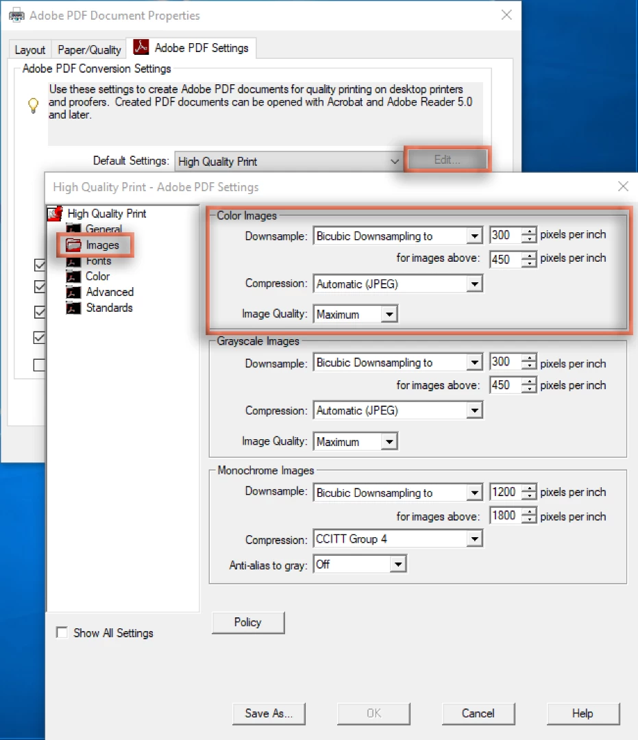The height and width of the screenshot is (740, 638).
Task: Click the Edit button
Action: click(x=447, y=160)
